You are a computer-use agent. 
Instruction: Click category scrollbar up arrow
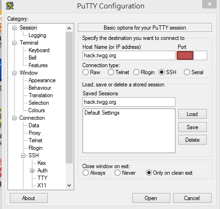(69, 28)
